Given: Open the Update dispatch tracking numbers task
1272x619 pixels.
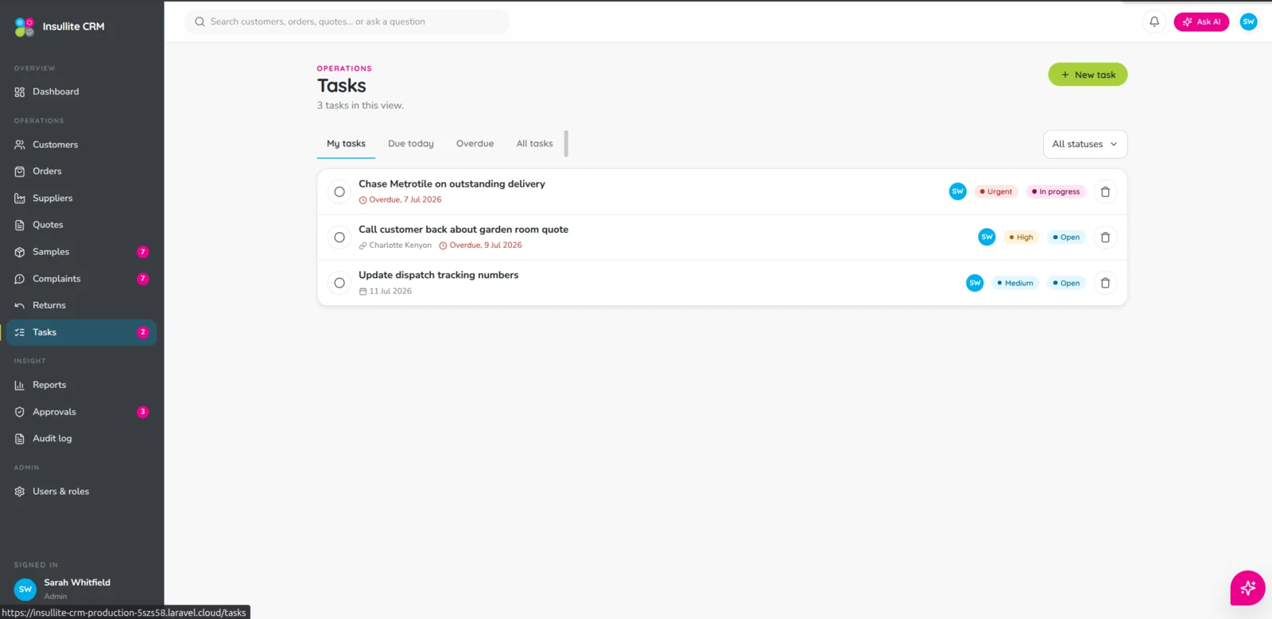Looking at the screenshot, I should click(438, 275).
